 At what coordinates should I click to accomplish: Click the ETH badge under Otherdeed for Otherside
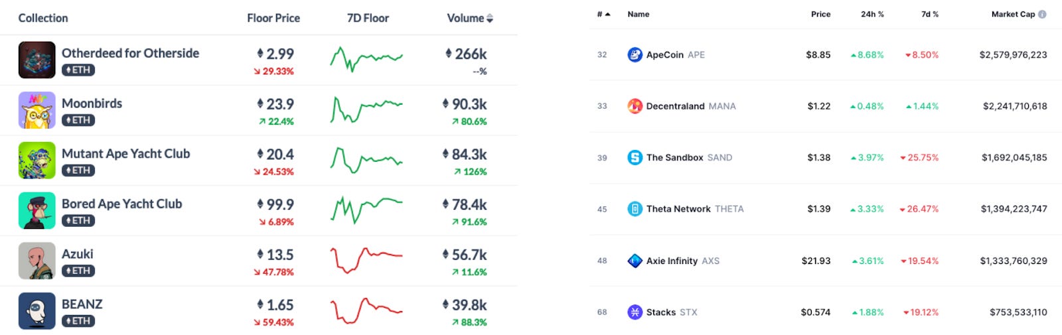78,70
